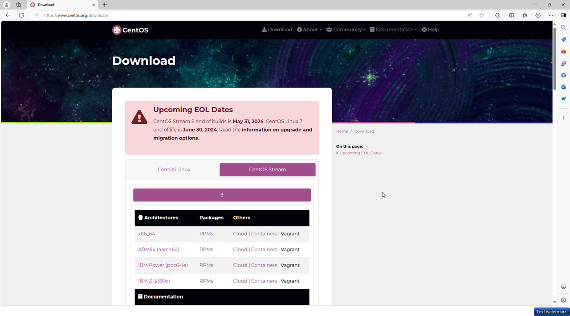This screenshot has height=316, width=570.
Task: Open Edge Settings and more menu
Action: pyautogui.click(x=551, y=15)
